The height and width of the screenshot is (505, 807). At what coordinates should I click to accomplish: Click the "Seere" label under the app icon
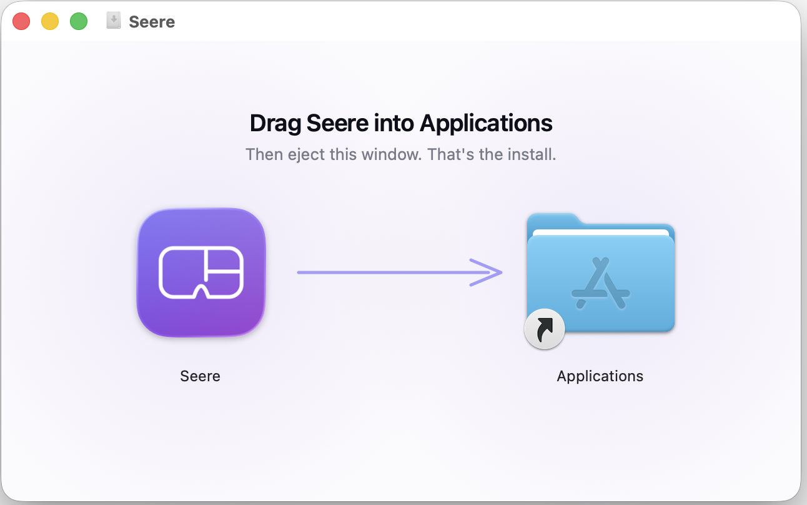pos(200,376)
